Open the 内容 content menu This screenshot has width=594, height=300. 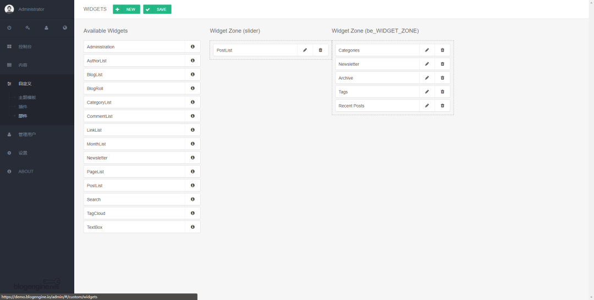[23, 65]
